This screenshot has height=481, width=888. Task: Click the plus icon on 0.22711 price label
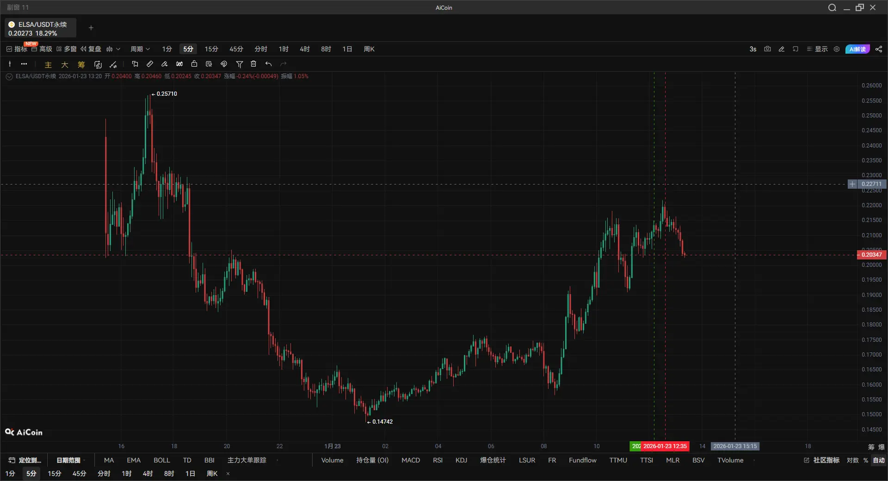pos(852,184)
